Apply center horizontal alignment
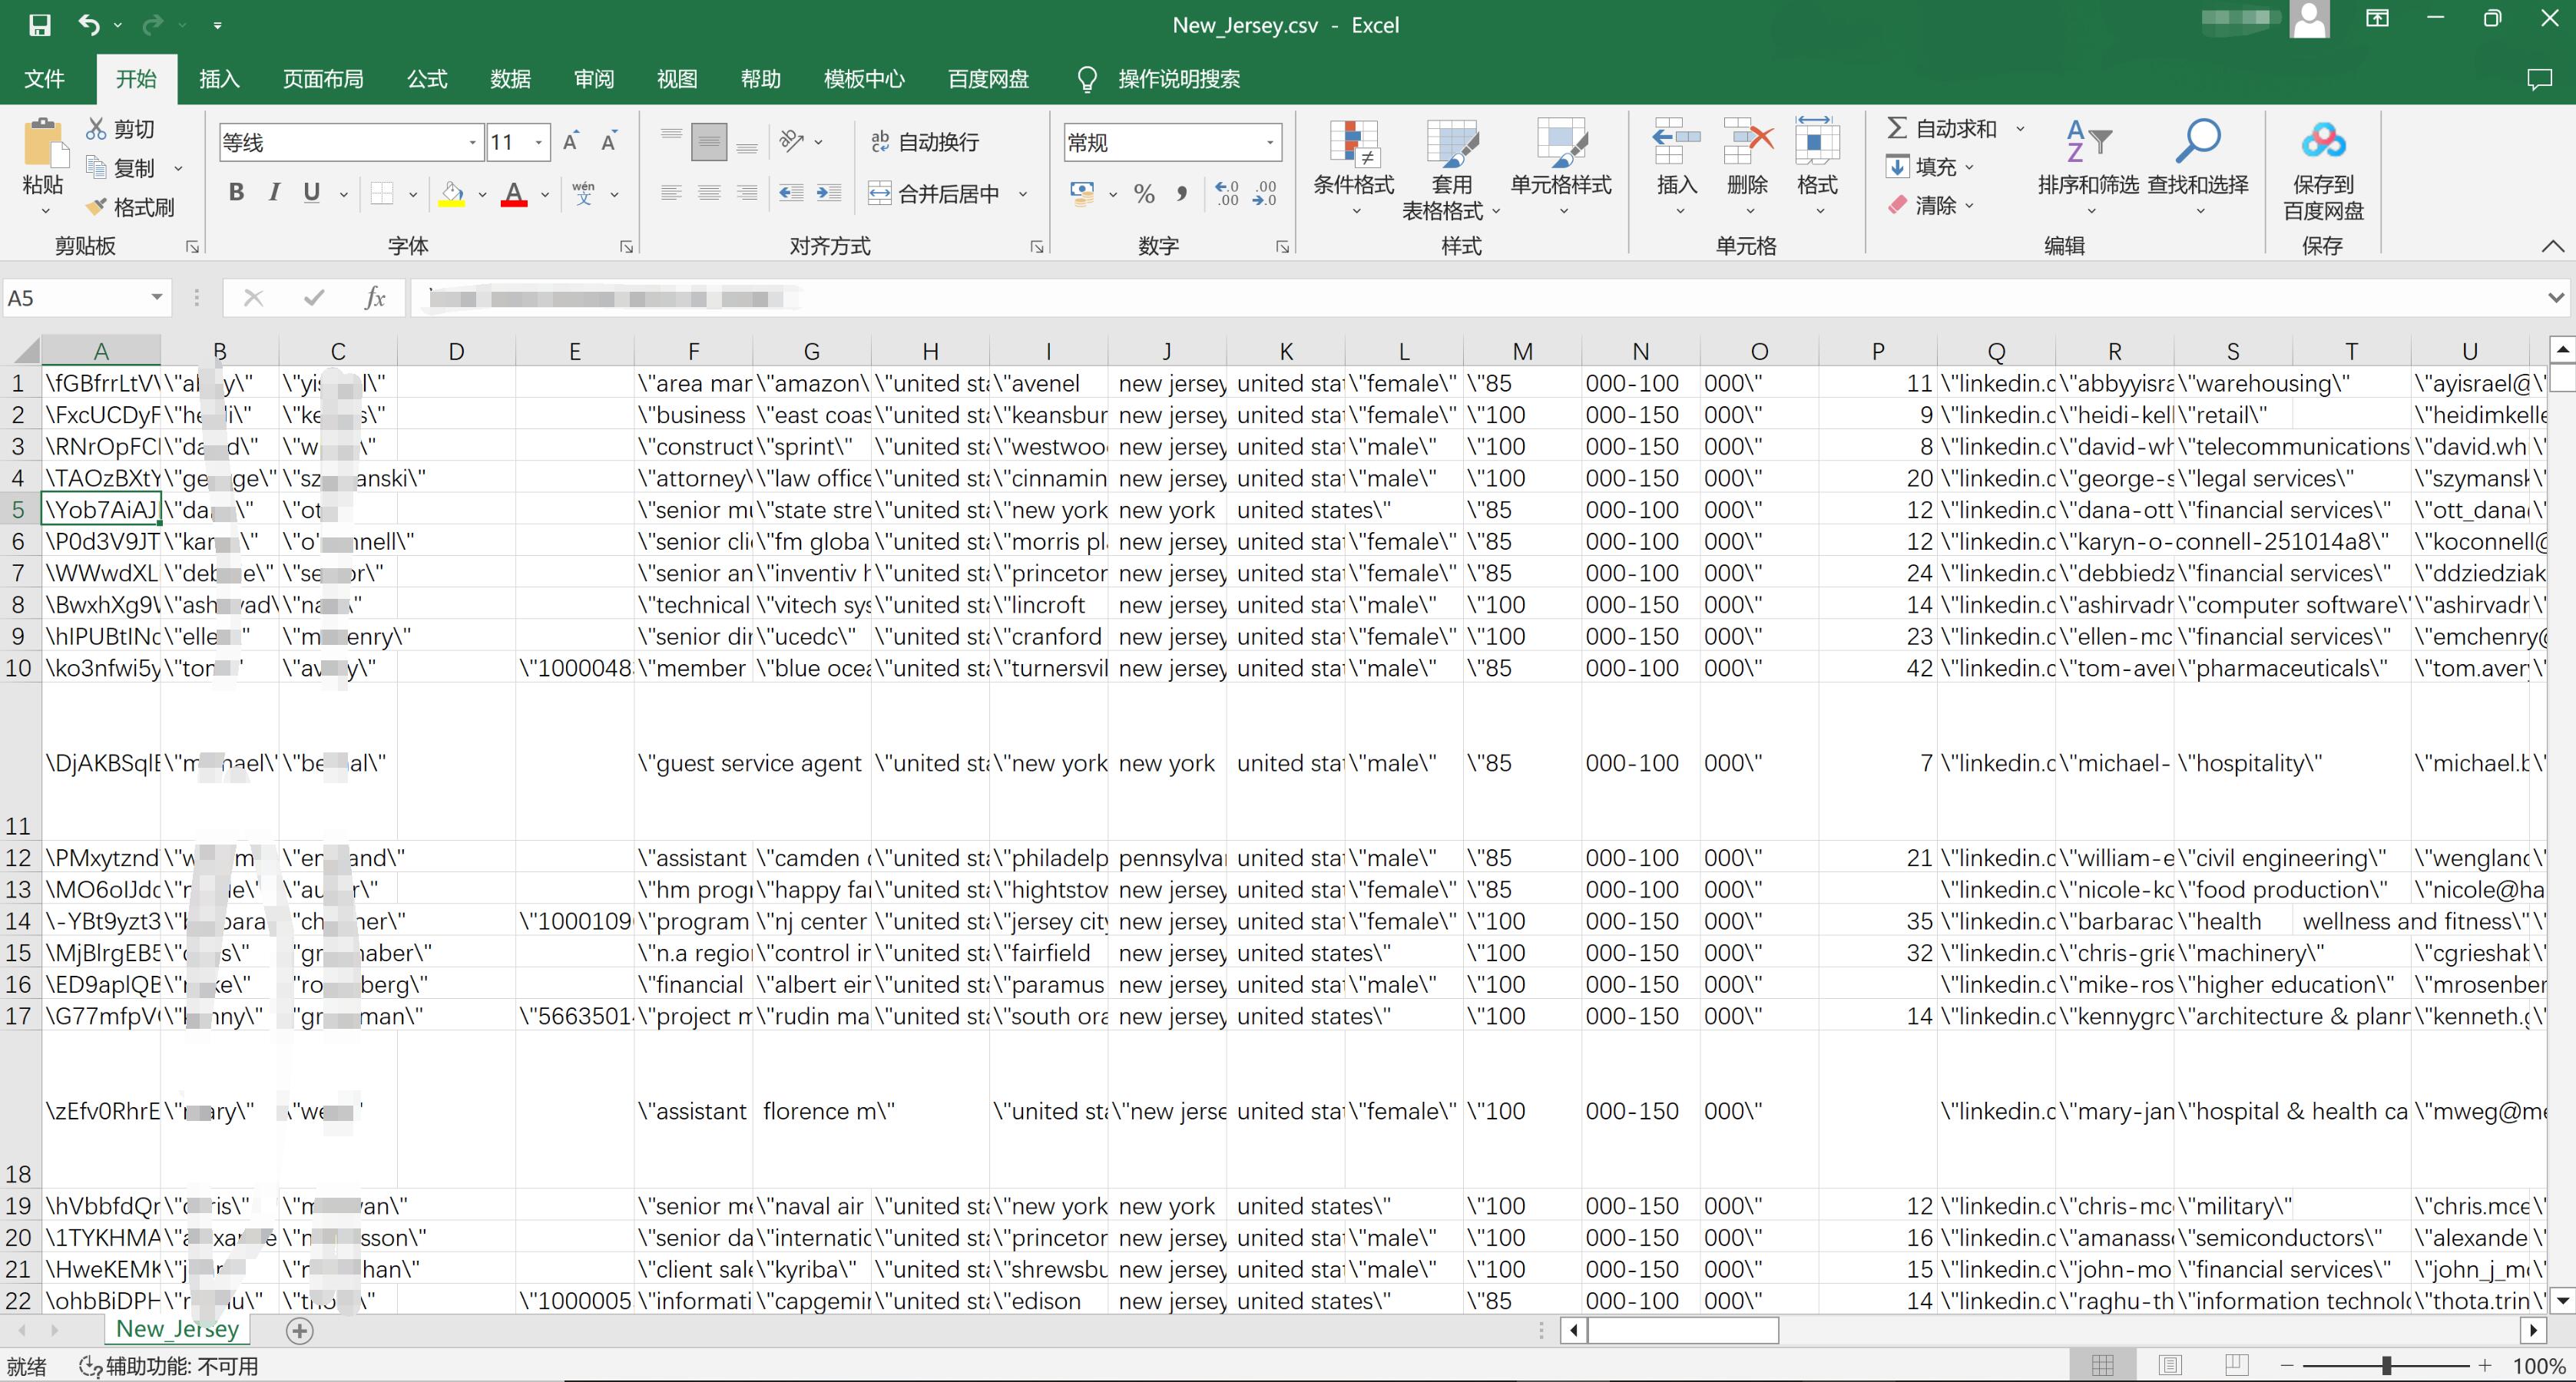Viewport: 2576px width, 1382px height. coord(709,193)
